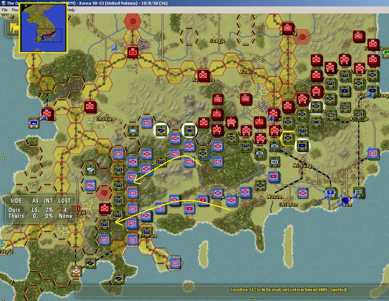Open the Play menu
Image resolution: width=389 pixels, height=301 pixels.
pyautogui.click(x=15, y=10)
